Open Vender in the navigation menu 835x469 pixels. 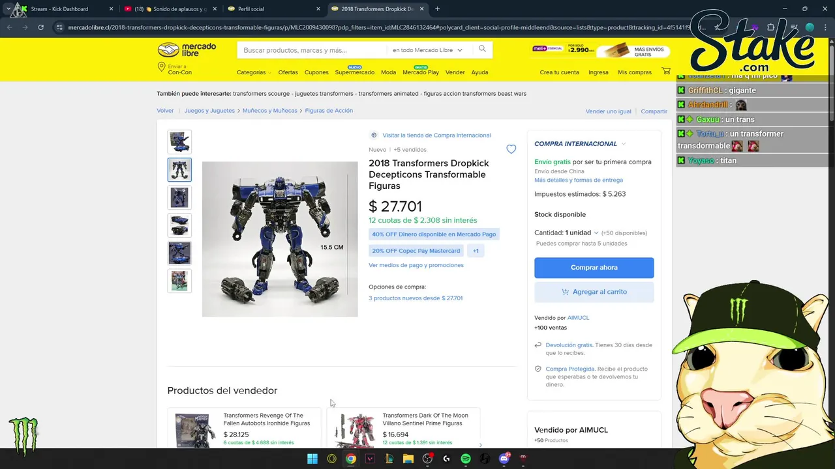tap(455, 72)
